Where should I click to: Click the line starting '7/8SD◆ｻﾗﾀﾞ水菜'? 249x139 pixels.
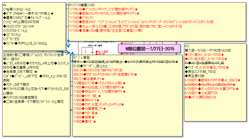pos(99,105)
